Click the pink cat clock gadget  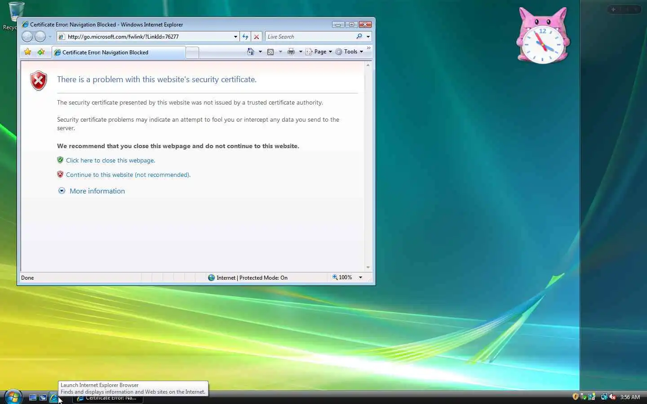coord(543,36)
